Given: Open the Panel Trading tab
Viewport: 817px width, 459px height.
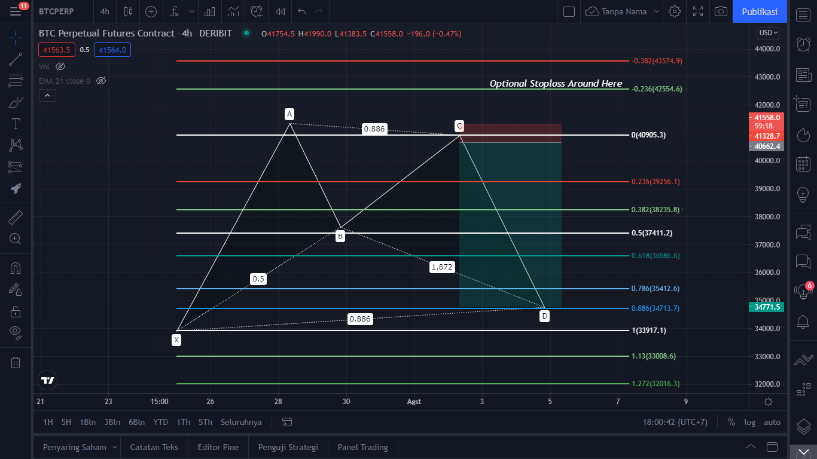Looking at the screenshot, I should [363, 447].
